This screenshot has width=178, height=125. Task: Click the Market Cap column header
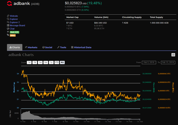[x=72, y=17]
